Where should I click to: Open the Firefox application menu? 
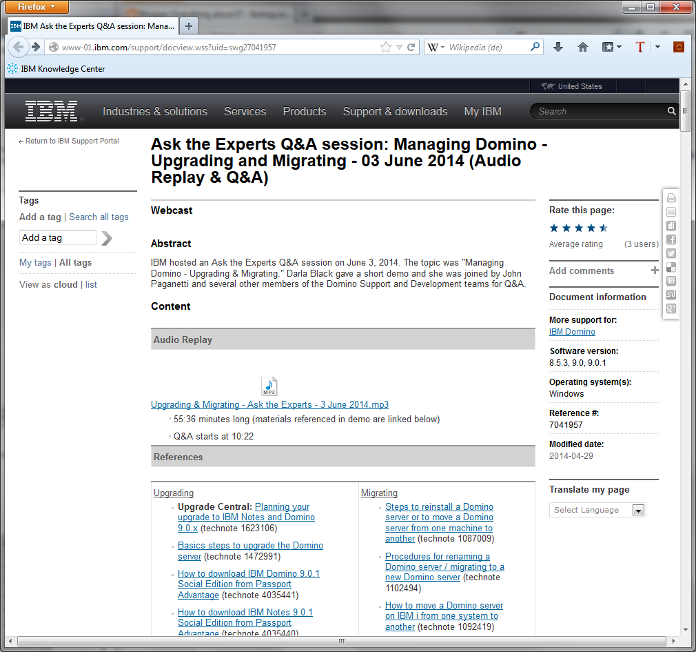(x=36, y=7)
